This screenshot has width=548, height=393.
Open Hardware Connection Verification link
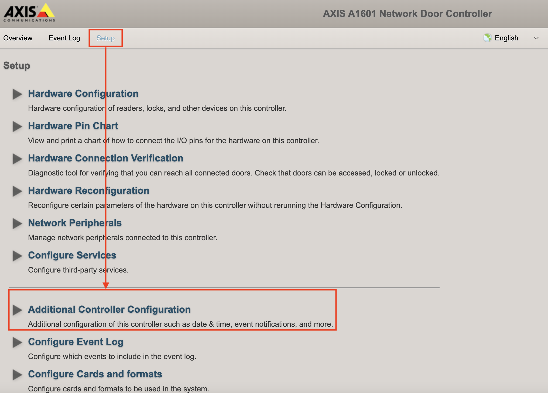pyautogui.click(x=106, y=158)
